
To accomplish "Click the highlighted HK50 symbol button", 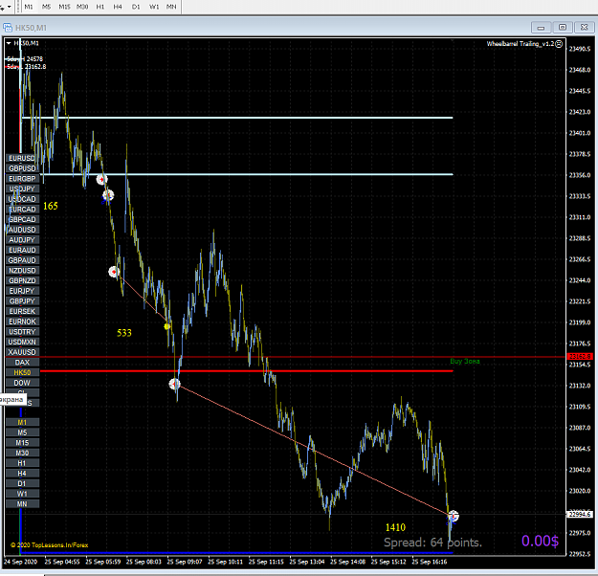I will coord(22,373).
